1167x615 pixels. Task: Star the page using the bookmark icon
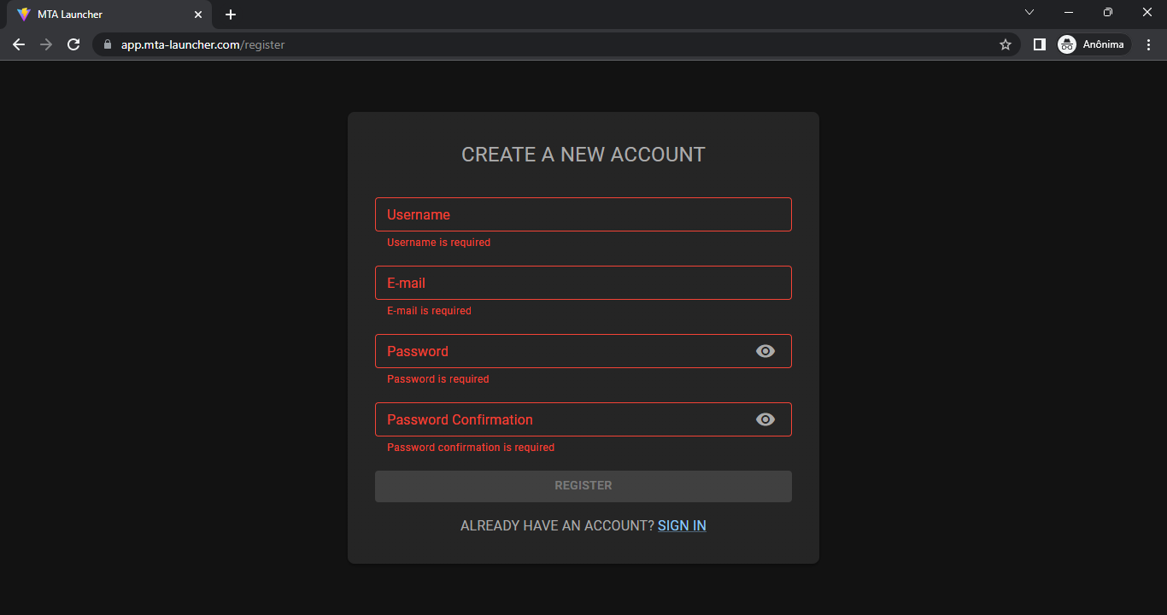pyautogui.click(x=1005, y=44)
